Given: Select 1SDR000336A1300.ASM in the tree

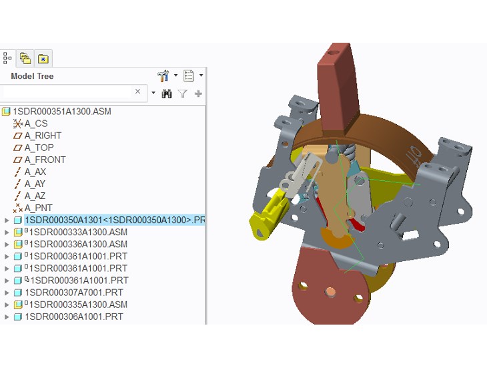Looking at the screenshot, I should pyautogui.click(x=78, y=244).
